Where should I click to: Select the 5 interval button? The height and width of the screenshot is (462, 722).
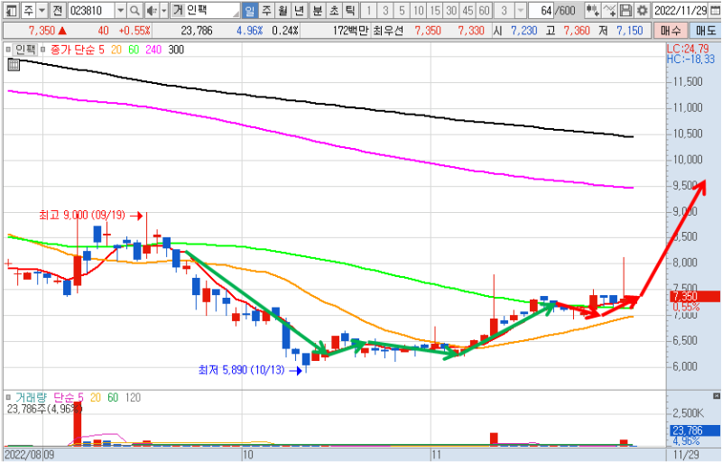(x=402, y=10)
